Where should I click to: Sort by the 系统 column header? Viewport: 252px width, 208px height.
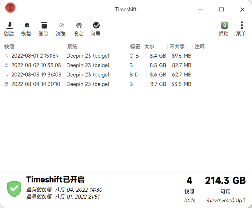tap(72, 47)
